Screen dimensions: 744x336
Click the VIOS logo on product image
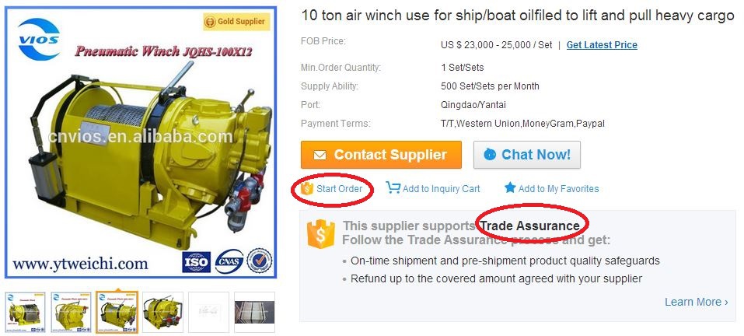[39, 39]
